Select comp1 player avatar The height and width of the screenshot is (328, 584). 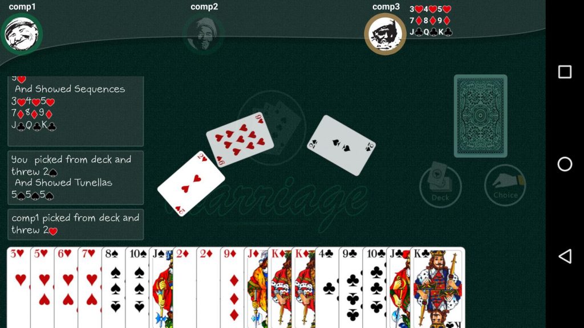tap(22, 34)
